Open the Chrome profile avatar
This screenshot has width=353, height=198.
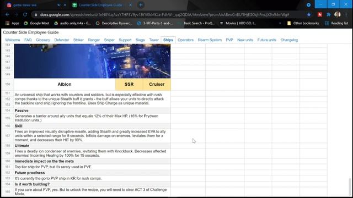(x=337, y=15)
